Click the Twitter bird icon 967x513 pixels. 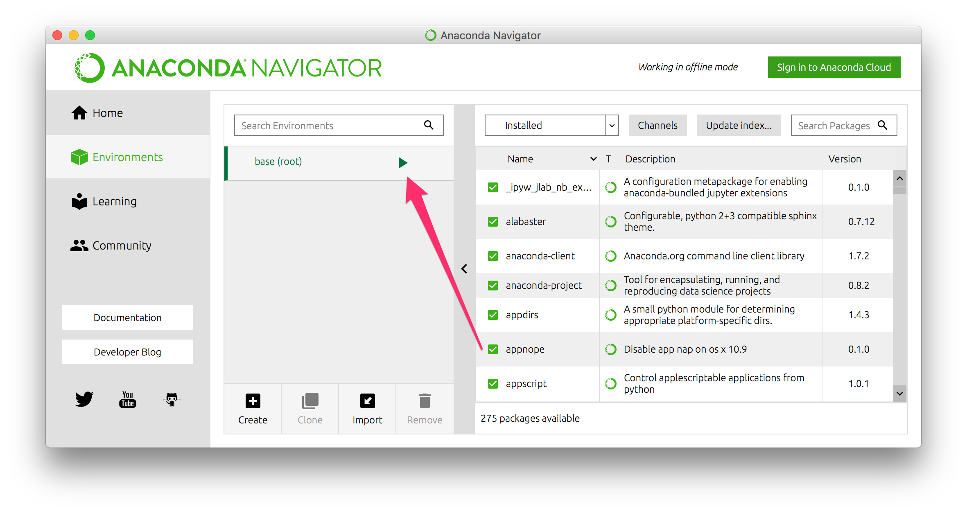[x=84, y=399]
